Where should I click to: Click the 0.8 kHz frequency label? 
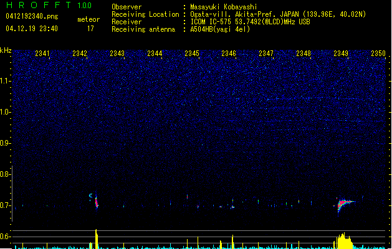[5, 174]
